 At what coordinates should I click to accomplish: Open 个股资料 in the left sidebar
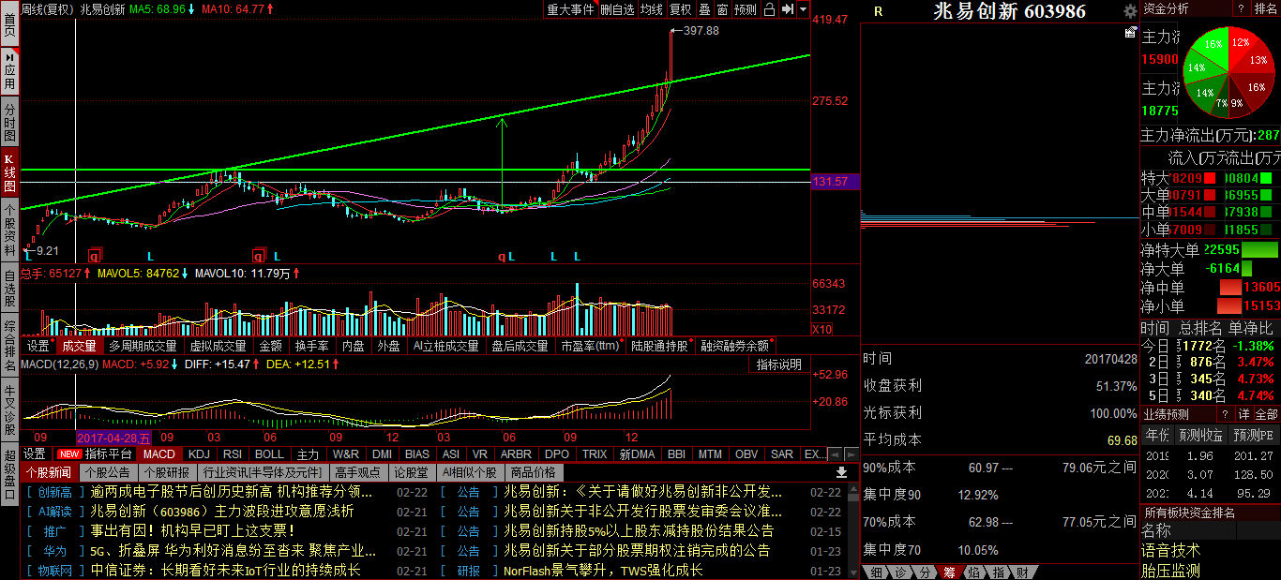[x=9, y=231]
